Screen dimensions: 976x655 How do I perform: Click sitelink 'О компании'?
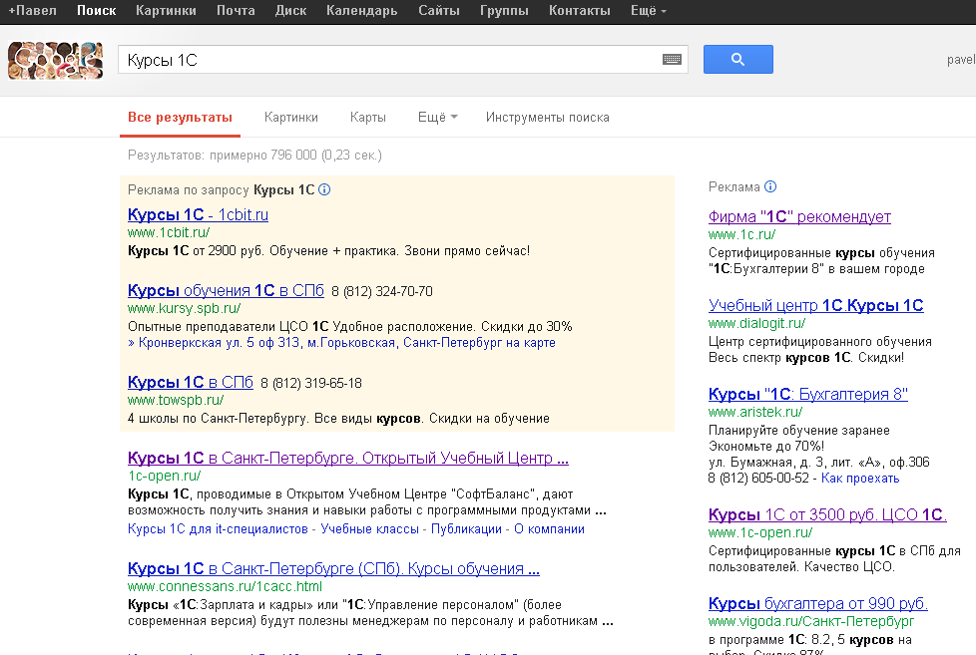click(549, 528)
